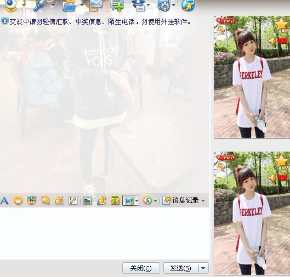Open 消息记录 message history
The height and width of the screenshot is (277, 290).
coord(180,200)
